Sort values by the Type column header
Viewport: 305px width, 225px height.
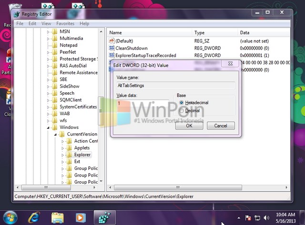click(214, 33)
